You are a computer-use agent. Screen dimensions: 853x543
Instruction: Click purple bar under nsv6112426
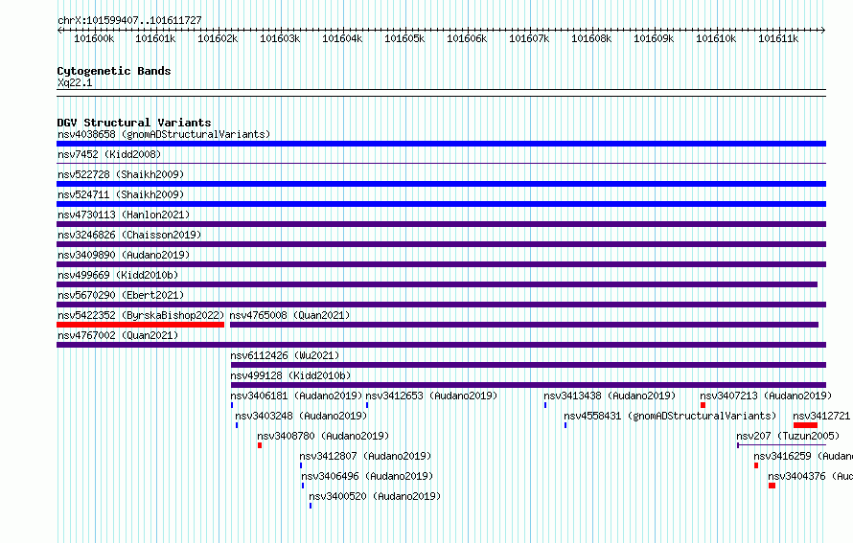click(x=528, y=365)
